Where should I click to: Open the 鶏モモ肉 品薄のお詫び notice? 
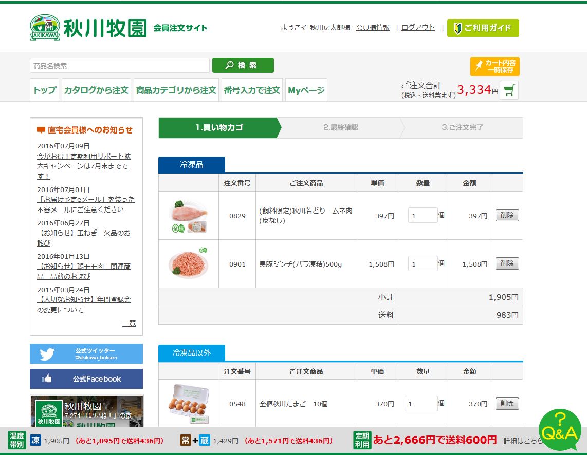coord(83,271)
